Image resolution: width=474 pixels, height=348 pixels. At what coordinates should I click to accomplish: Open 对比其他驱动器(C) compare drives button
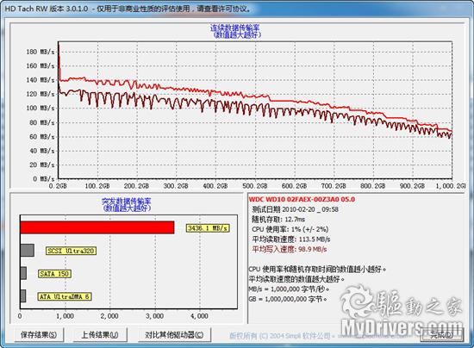click(x=174, y=335)
